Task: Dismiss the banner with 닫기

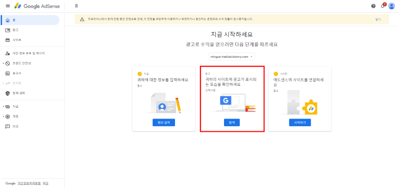Action: tap(378, 19)
